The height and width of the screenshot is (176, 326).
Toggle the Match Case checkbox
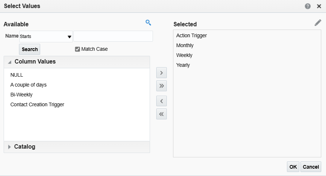click(77, 49)
